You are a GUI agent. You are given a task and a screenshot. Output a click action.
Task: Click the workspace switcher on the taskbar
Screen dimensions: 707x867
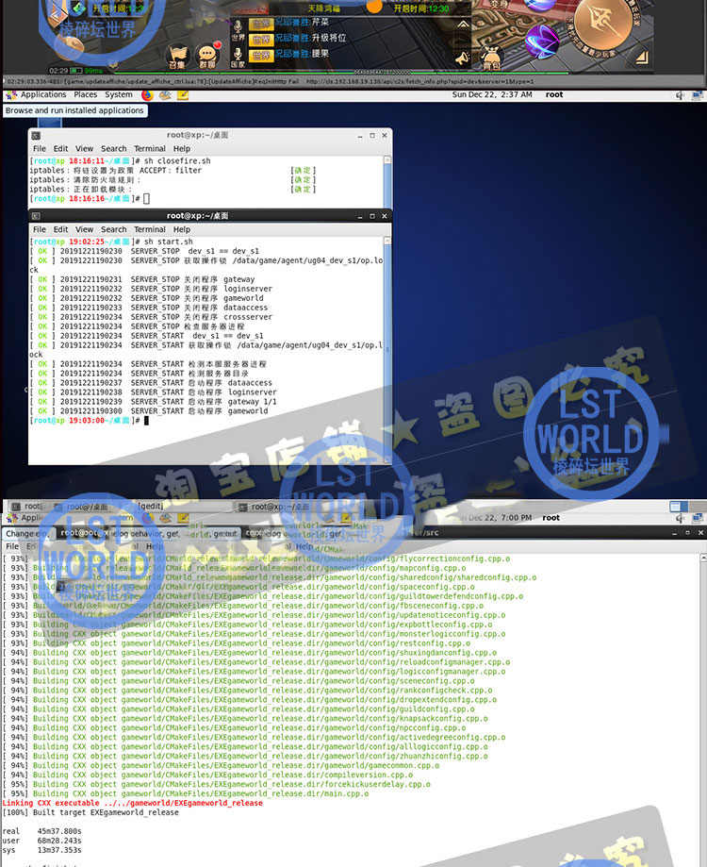point(679,507)
